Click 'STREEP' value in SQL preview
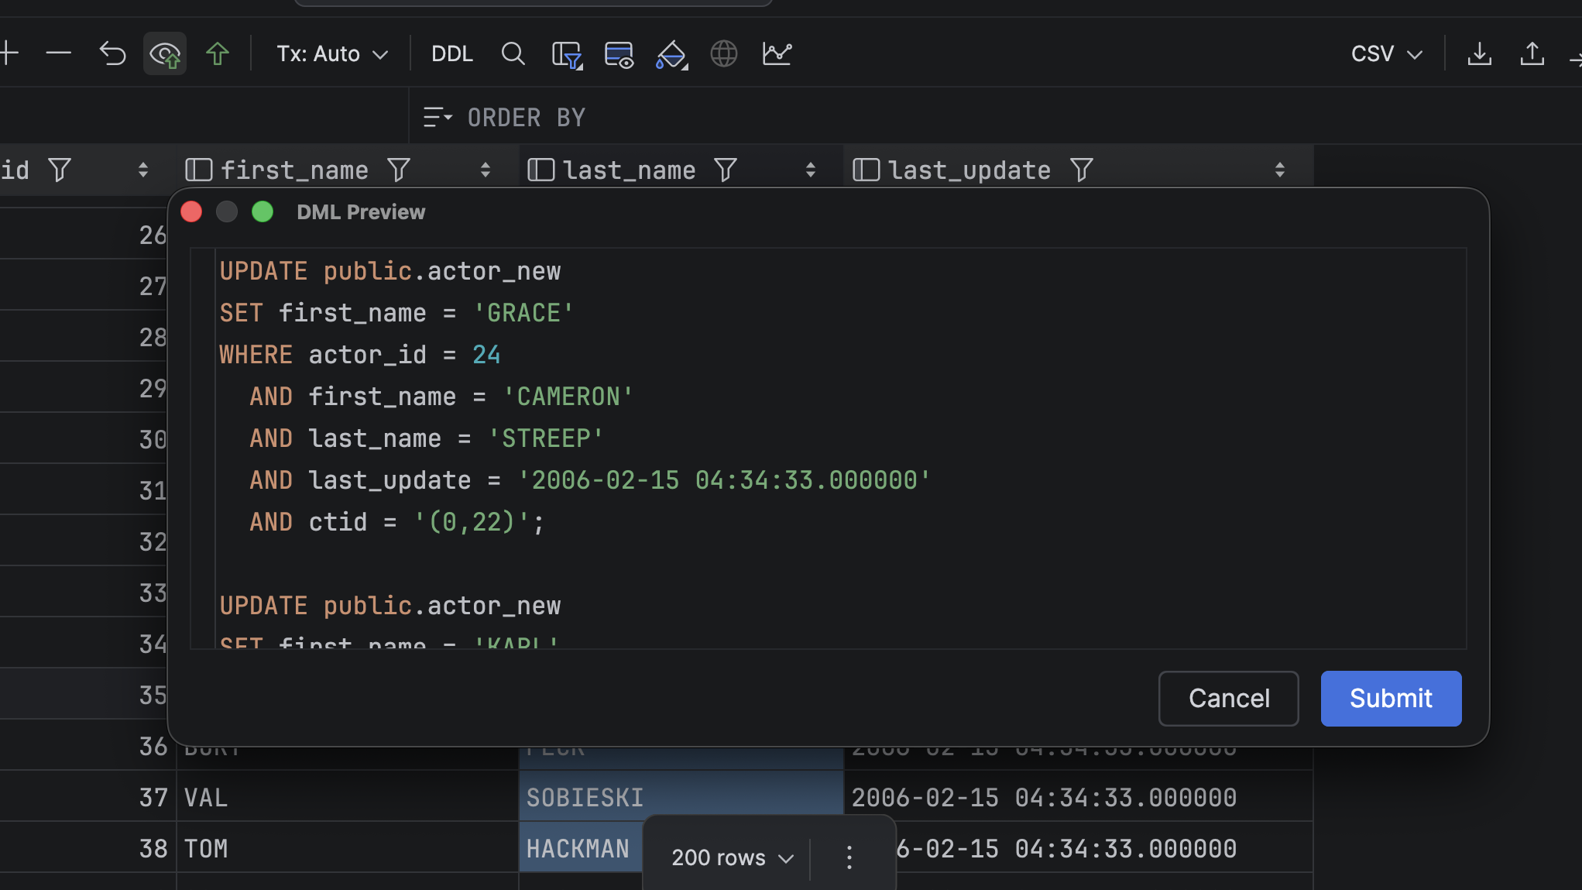 point(546,438)
